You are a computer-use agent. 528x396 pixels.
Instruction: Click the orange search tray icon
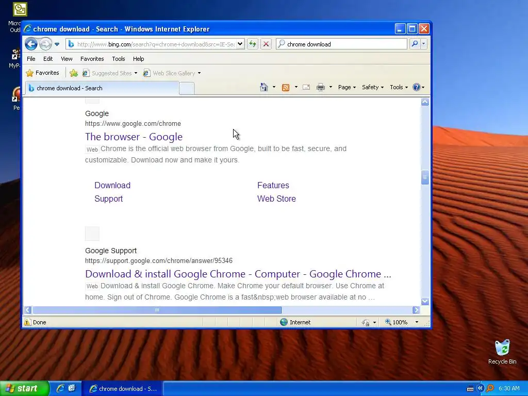point(490,388)
